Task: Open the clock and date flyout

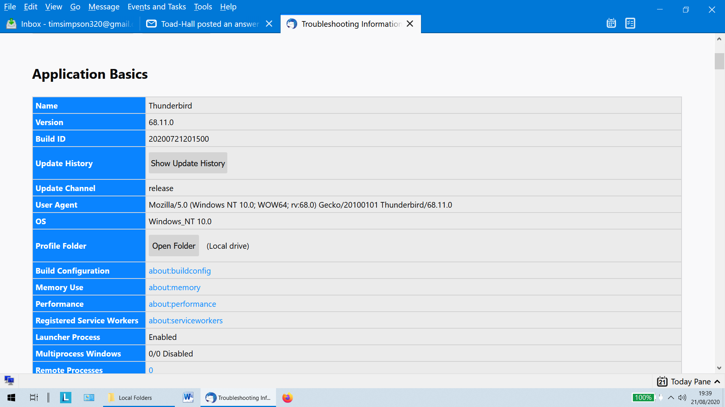Action: [x=705, y=398]
